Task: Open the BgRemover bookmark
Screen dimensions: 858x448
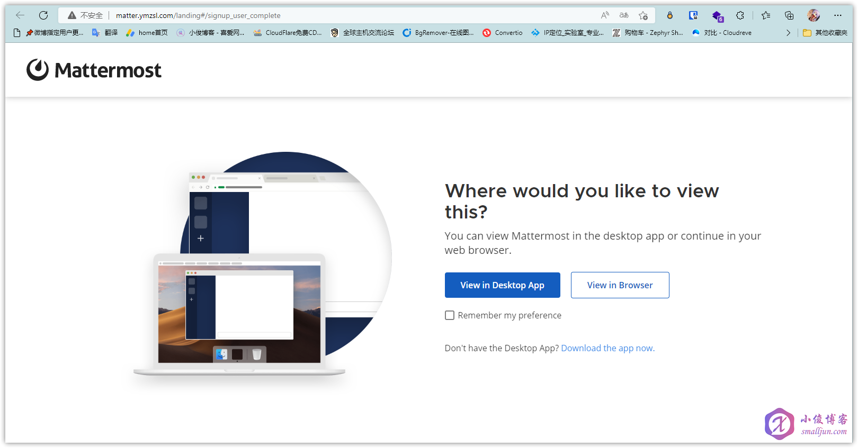Action: click(x=438, y=33)
